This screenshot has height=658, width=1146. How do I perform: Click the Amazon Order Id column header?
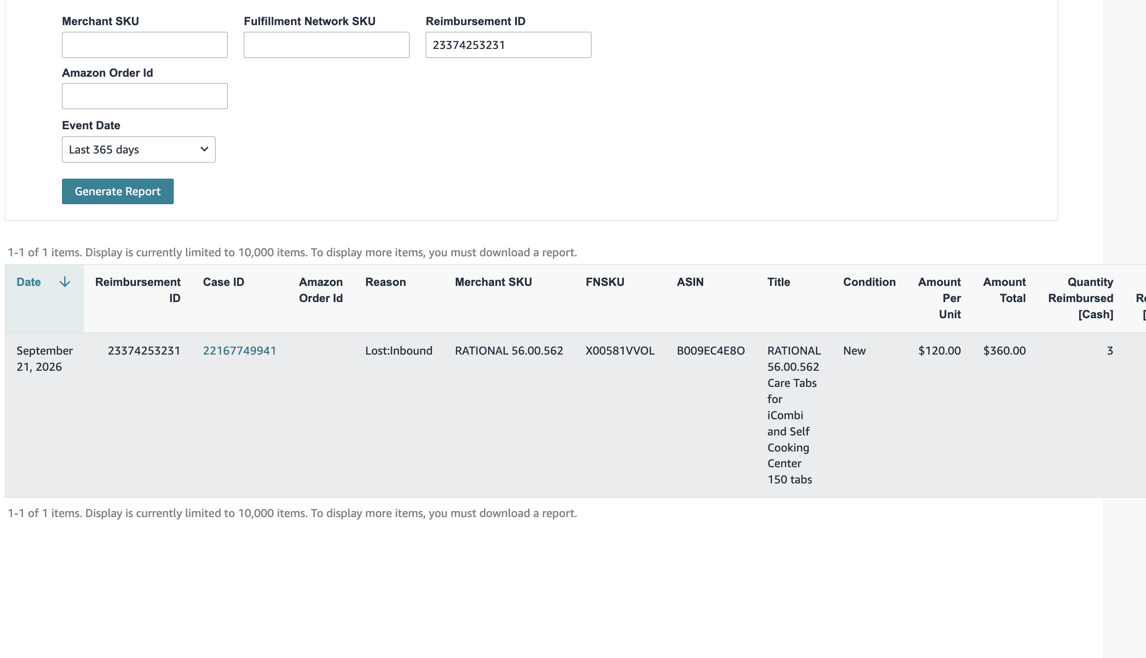coord(321,290)
